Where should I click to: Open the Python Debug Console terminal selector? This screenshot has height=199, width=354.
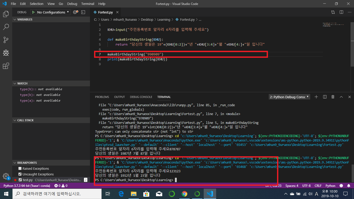(x=290, y=97)
